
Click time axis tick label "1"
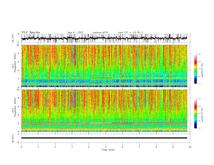coord(38,147)
